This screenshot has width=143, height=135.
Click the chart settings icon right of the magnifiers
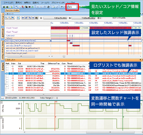pos(18,18)
